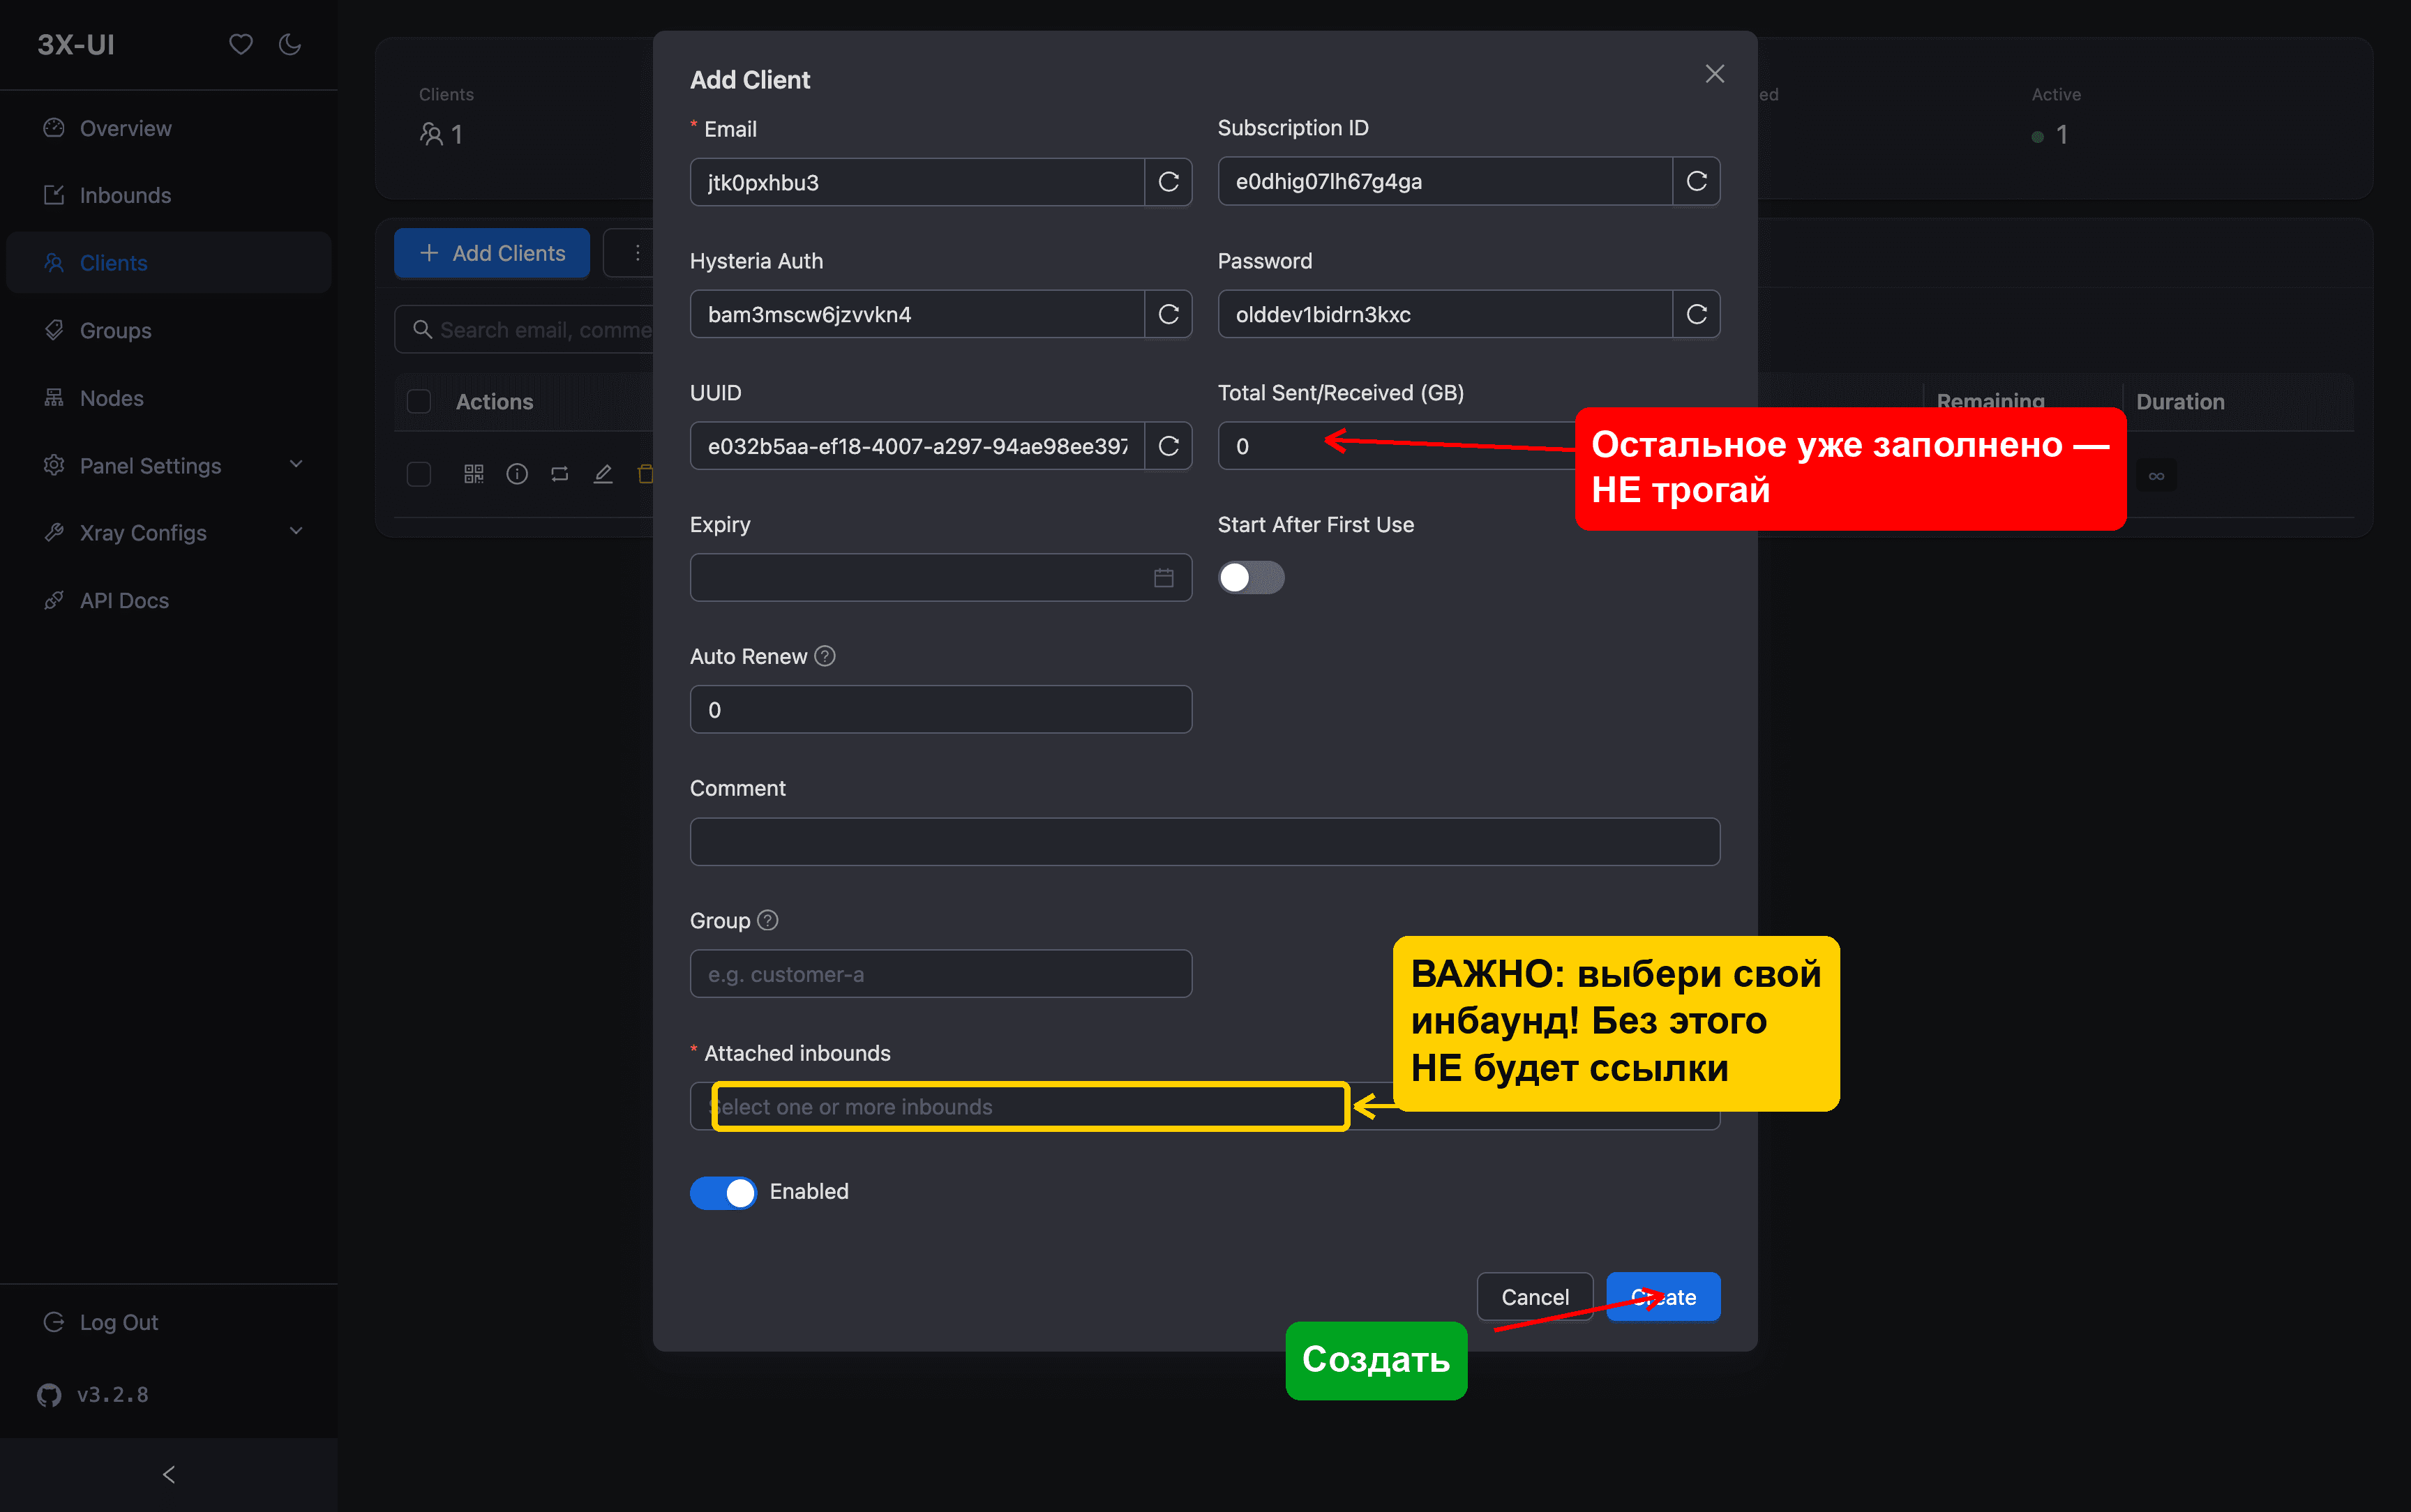This screenshot has width=2411, height=1512.
Task: Regenerate the Email value with refresh icon
Action: (1168, 182)
